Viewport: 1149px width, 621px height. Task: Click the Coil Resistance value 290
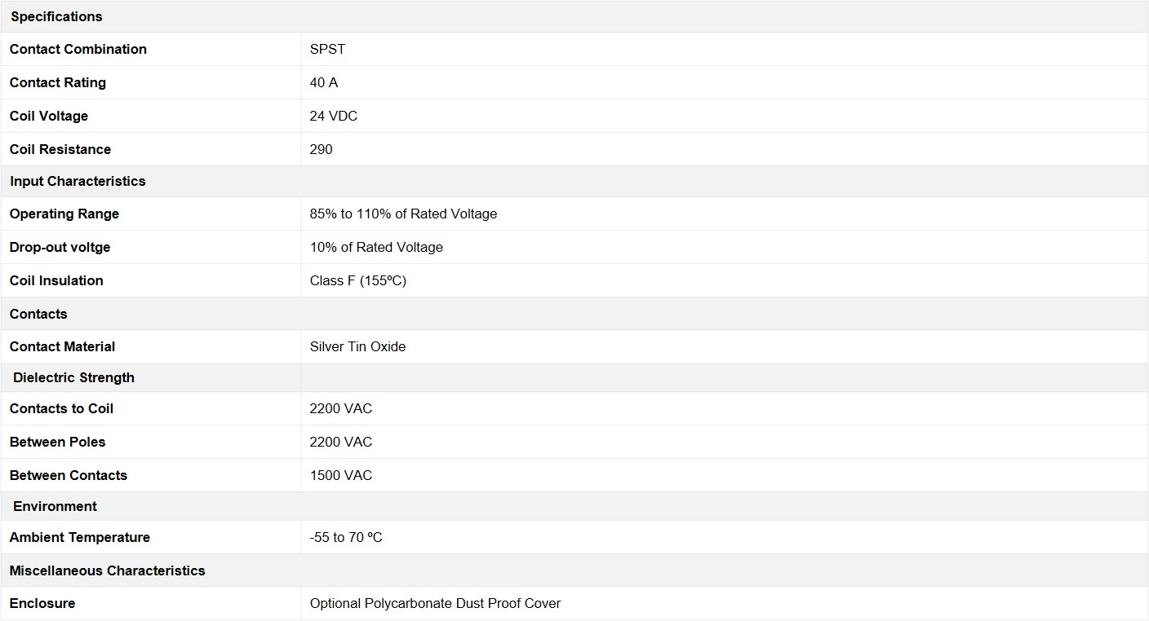[322, 149]
